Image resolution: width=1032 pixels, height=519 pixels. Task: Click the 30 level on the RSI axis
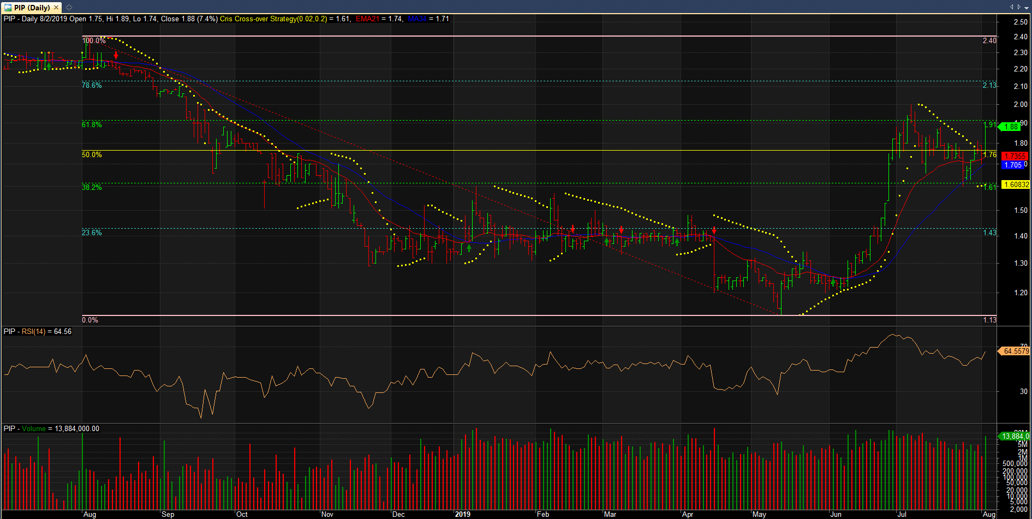(x=1024, y=392)
